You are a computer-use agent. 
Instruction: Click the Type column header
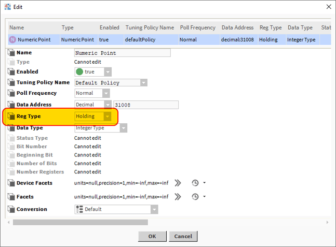click(68, 27)
